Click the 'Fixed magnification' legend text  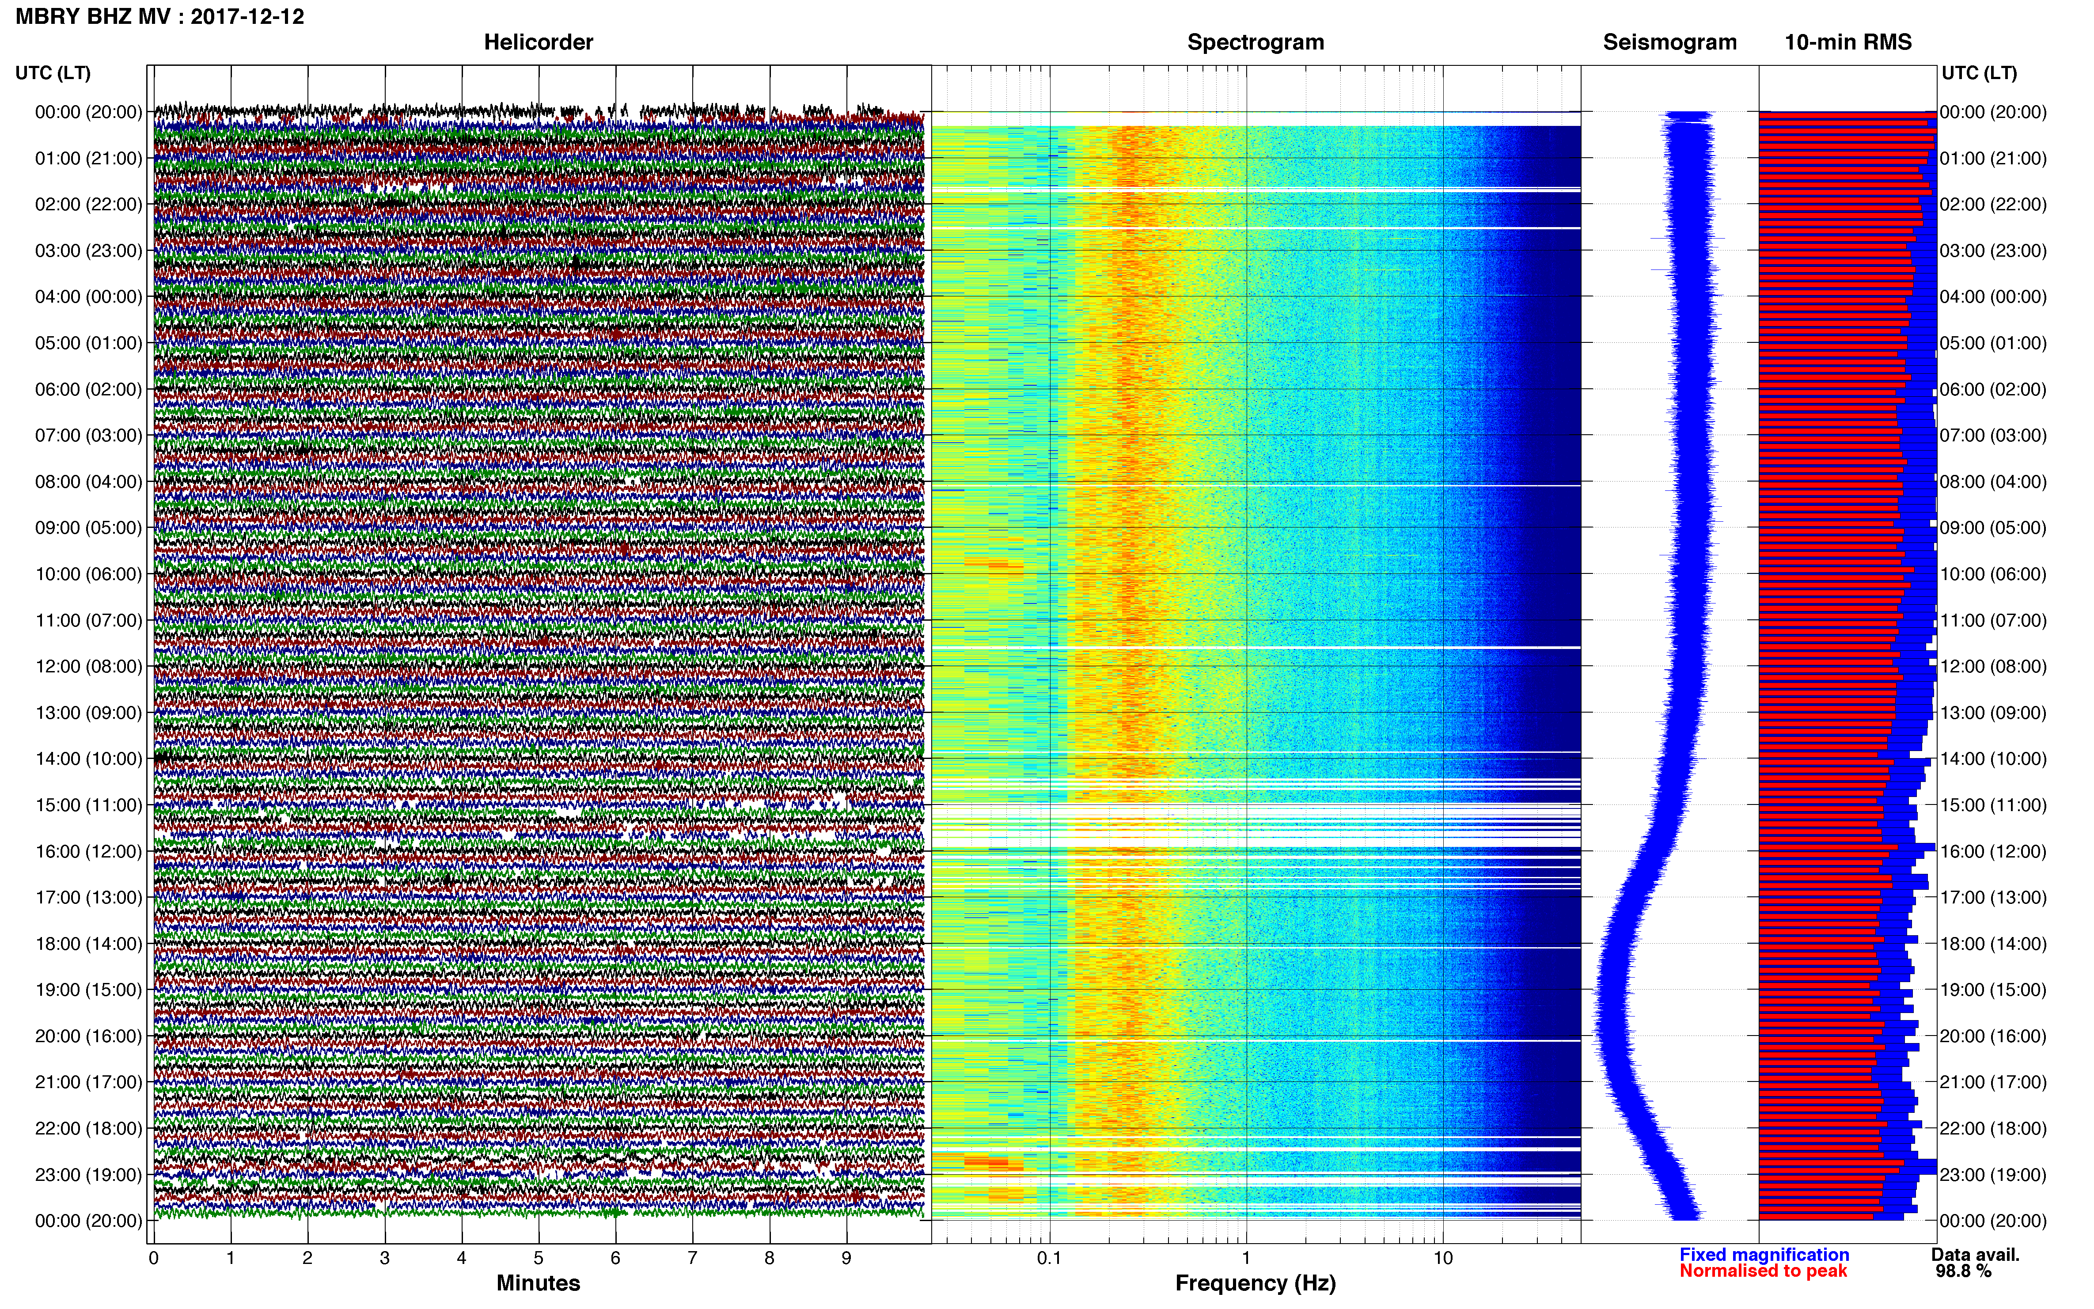point(1764,1255)
